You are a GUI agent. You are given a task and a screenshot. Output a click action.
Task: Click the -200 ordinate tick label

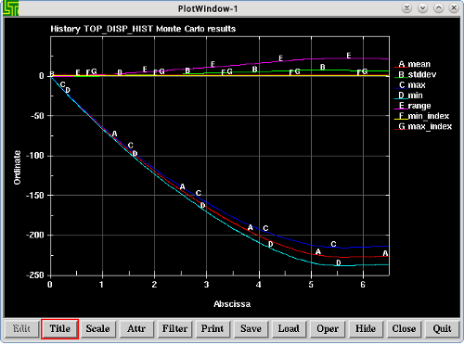click(x=34, y=236)
